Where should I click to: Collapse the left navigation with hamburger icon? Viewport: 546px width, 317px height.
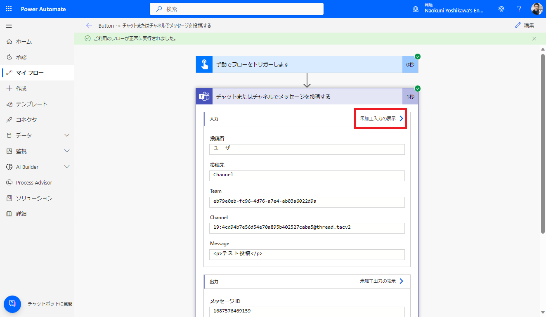point(8,25)
